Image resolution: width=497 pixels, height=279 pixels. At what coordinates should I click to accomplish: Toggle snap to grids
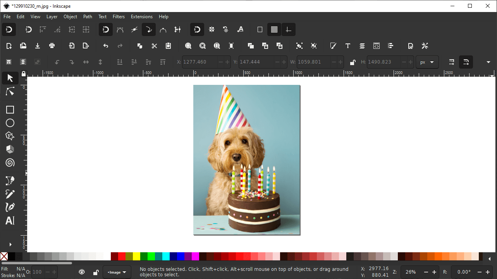274,29
